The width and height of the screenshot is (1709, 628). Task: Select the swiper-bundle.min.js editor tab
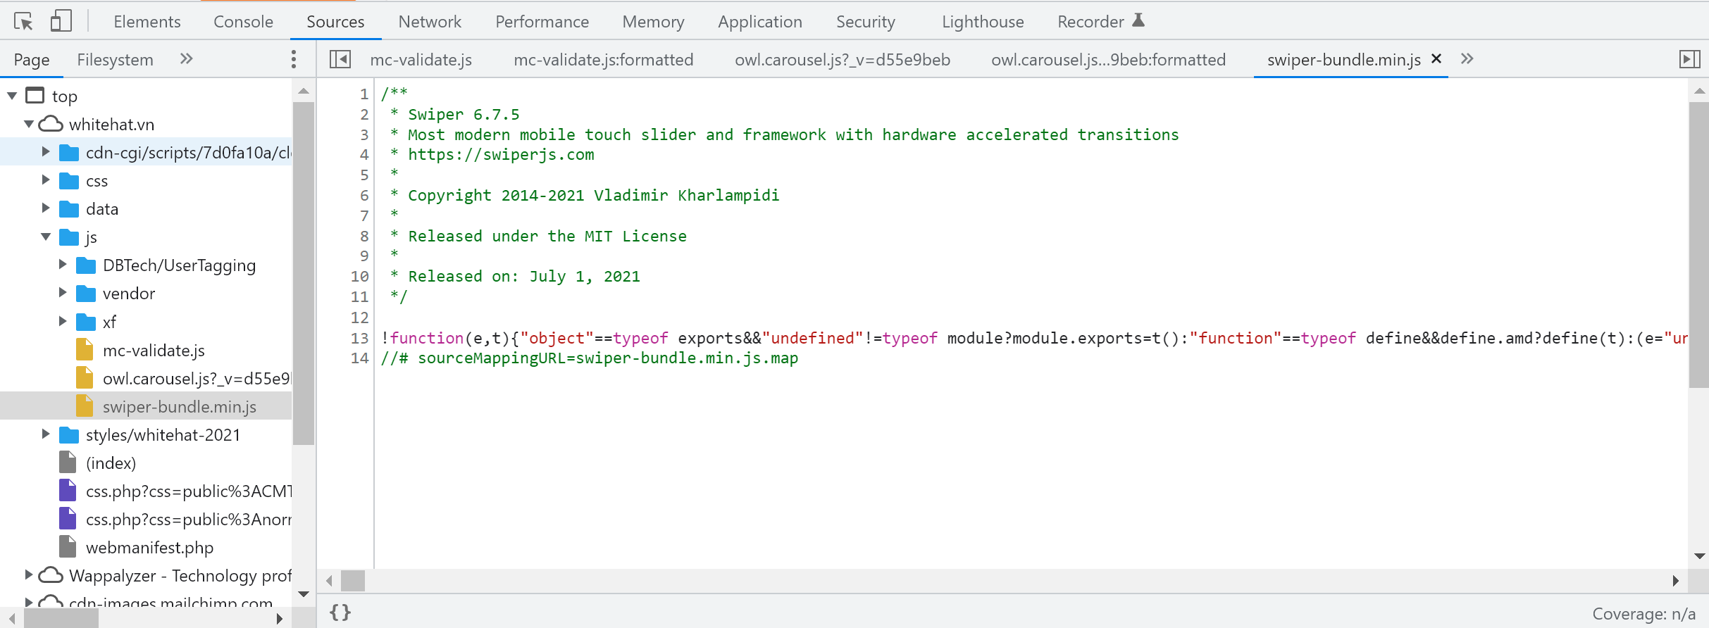1344,60
